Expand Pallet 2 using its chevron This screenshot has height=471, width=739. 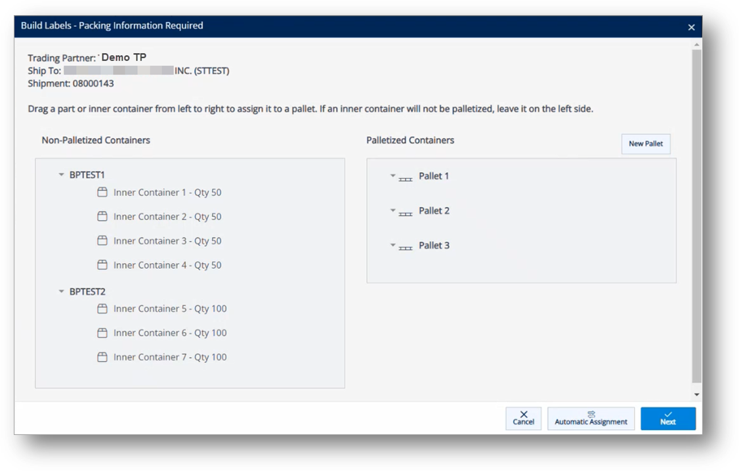tap(392, 210)
